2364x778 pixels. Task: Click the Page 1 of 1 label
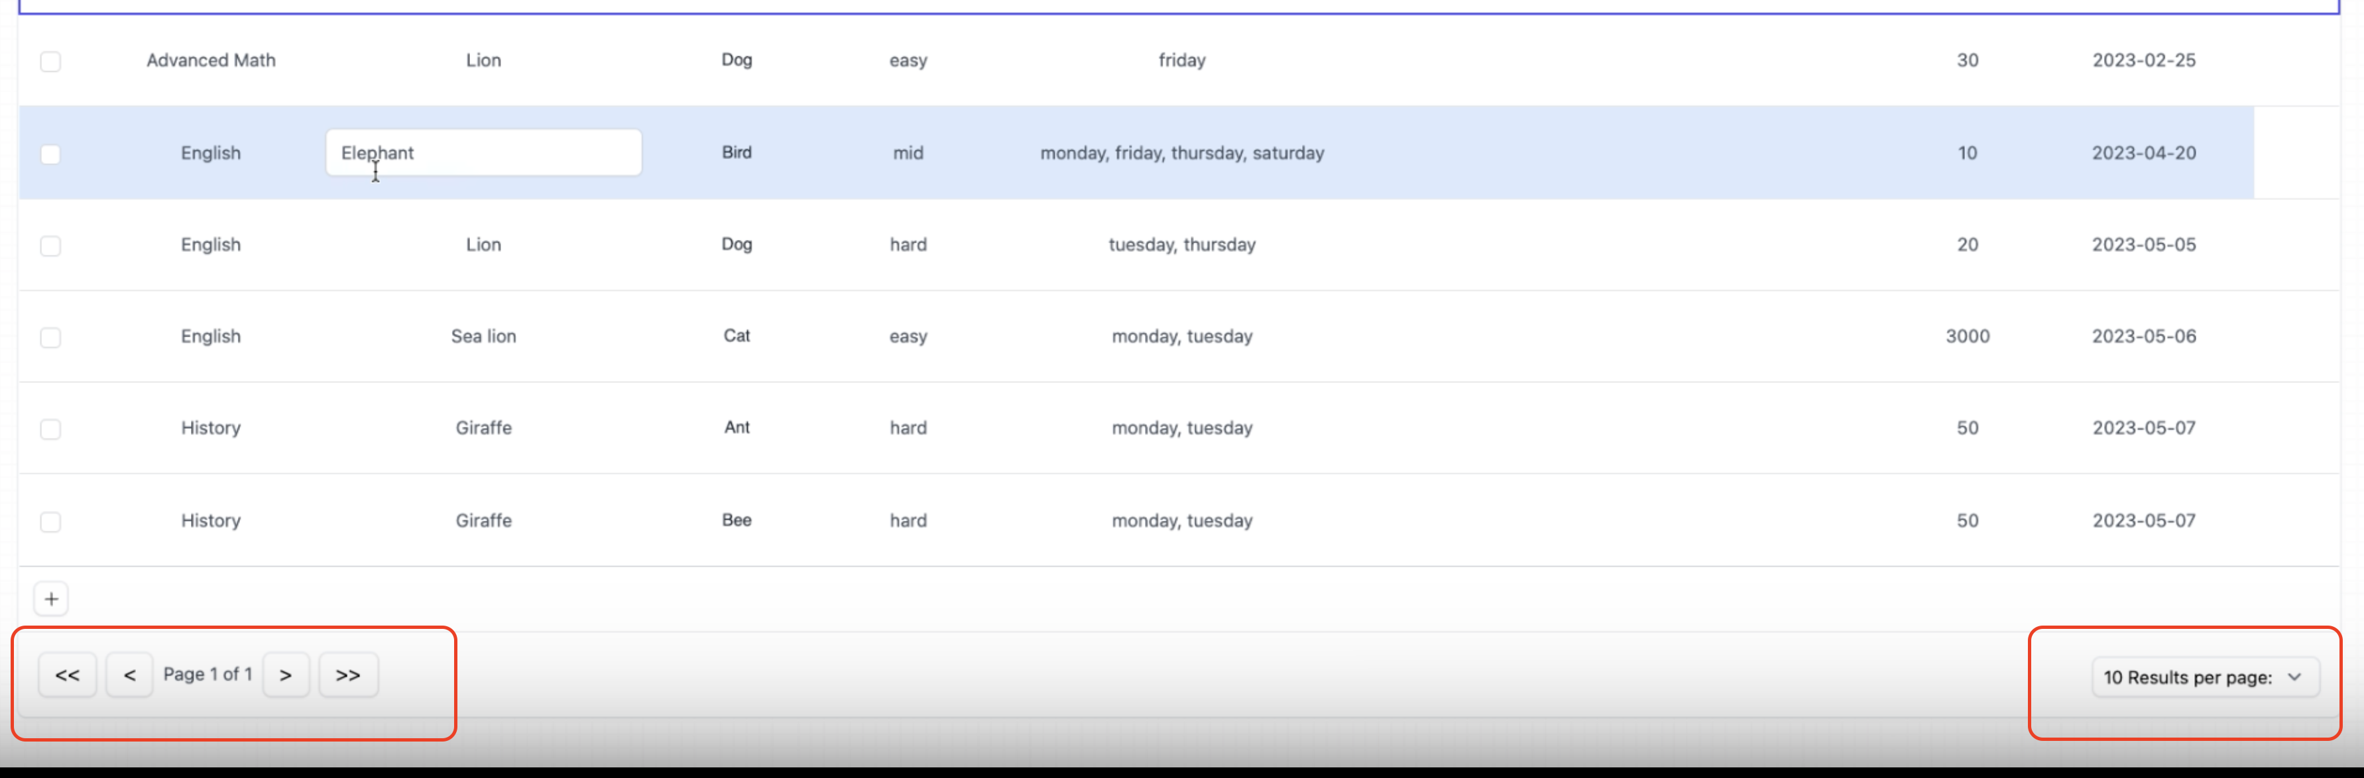tap(207, 673)
